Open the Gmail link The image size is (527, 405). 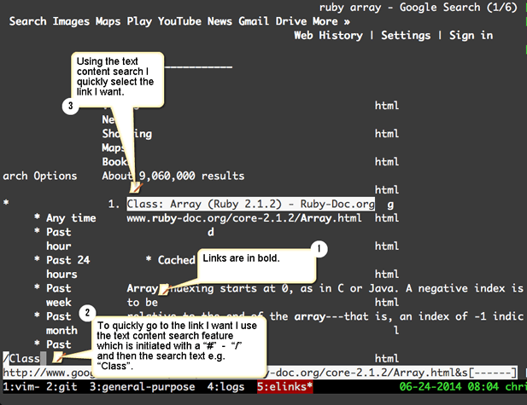tap(254, 21)
